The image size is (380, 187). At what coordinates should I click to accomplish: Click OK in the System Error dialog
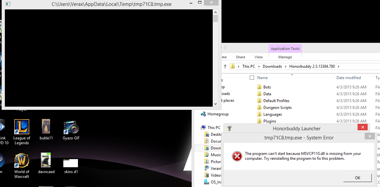pyautogui.click(x=358, y=178)
